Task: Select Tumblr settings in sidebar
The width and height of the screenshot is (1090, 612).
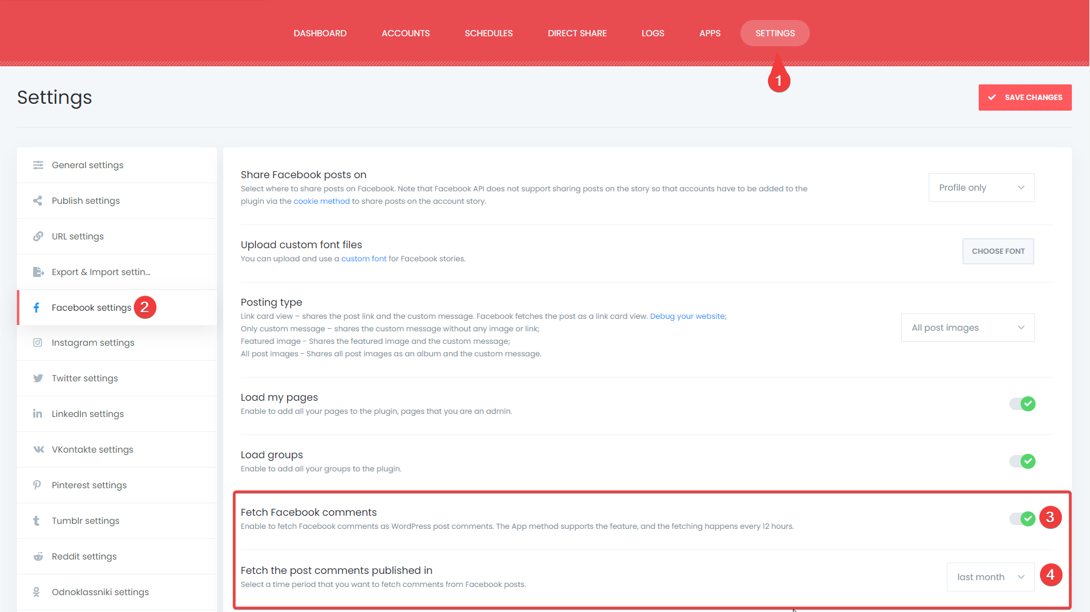Action: pyautogui.click(x=117, y=521)
